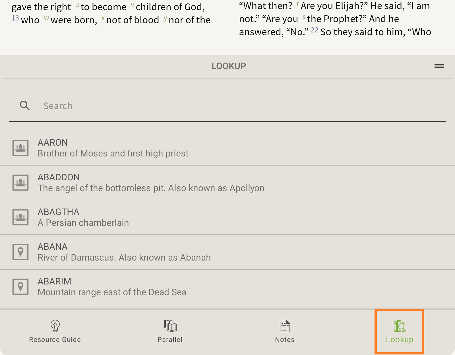Click the map pin icon beside ABANA

[20, 252]
